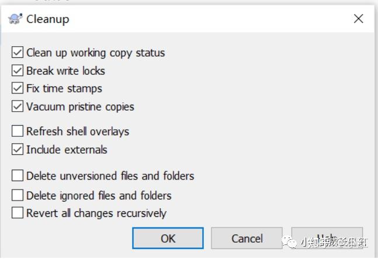The image size is (378, 259).
Task: Click the Cancel button
Action: click(x=247, y=239)
